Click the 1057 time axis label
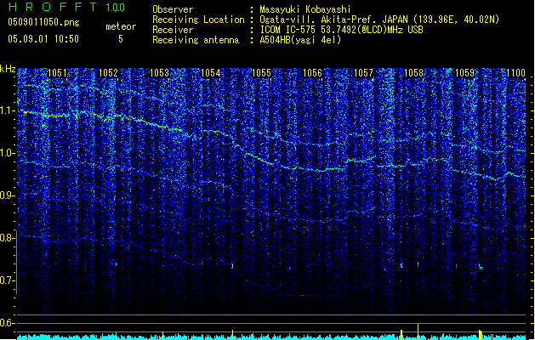The height and width of the screenshot is (340, 535). 364,73
